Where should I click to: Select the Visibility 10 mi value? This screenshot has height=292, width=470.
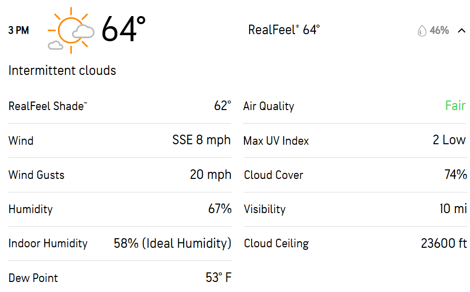(453, 209)
